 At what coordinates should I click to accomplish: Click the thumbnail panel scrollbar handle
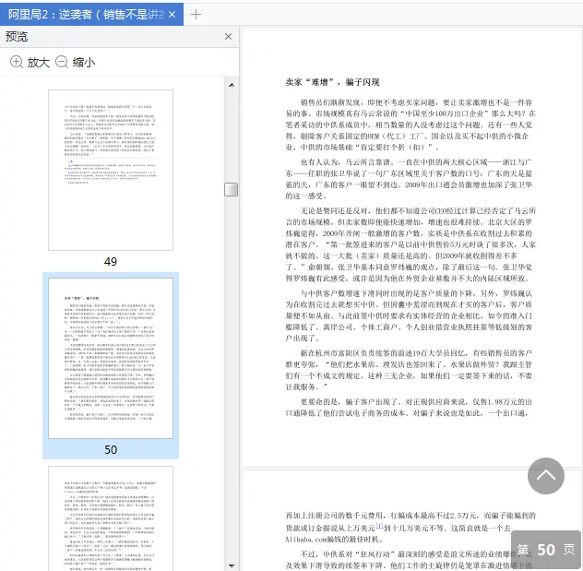[x=231, y=189]
